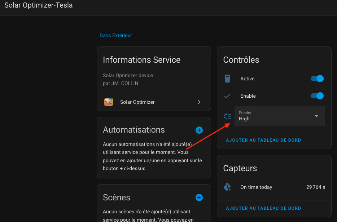The width and height of the screenshot is (337, 222).
Task: Click the Automatisations card heading
Action: click(x=134, y=130)
